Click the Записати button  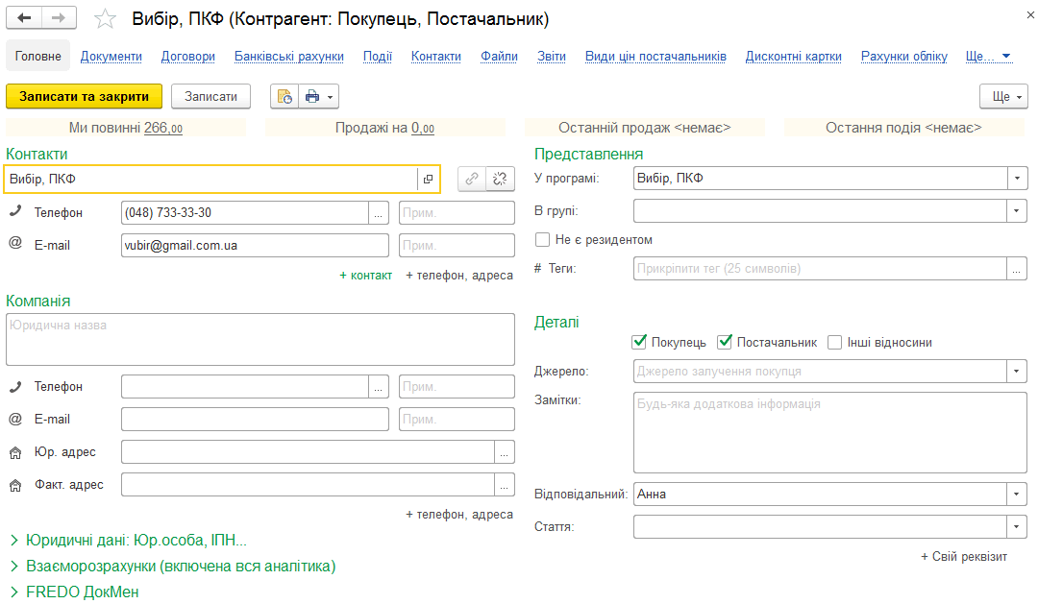pyautogui.click(x=210, y=97)
